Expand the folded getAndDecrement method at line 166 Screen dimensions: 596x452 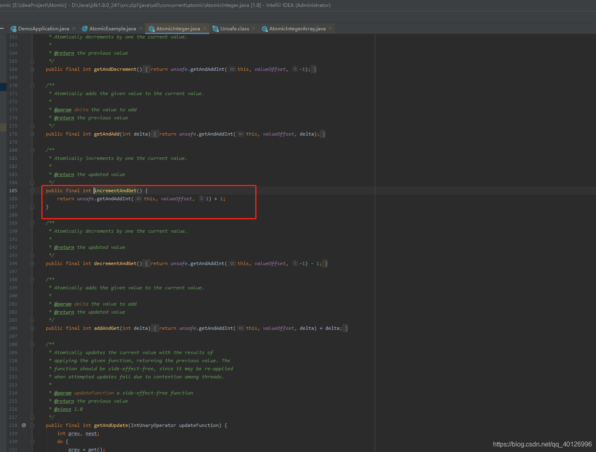click(32, 69)
